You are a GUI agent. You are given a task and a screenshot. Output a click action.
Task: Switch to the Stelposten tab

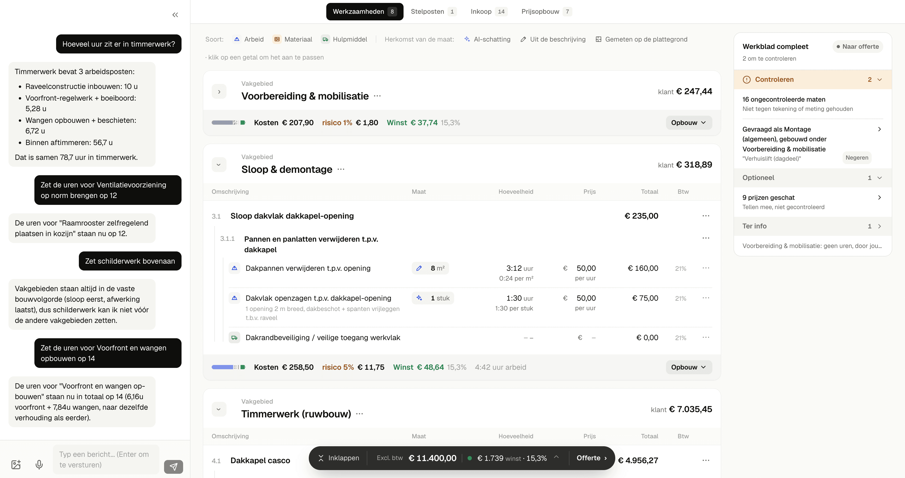point(433,12)
